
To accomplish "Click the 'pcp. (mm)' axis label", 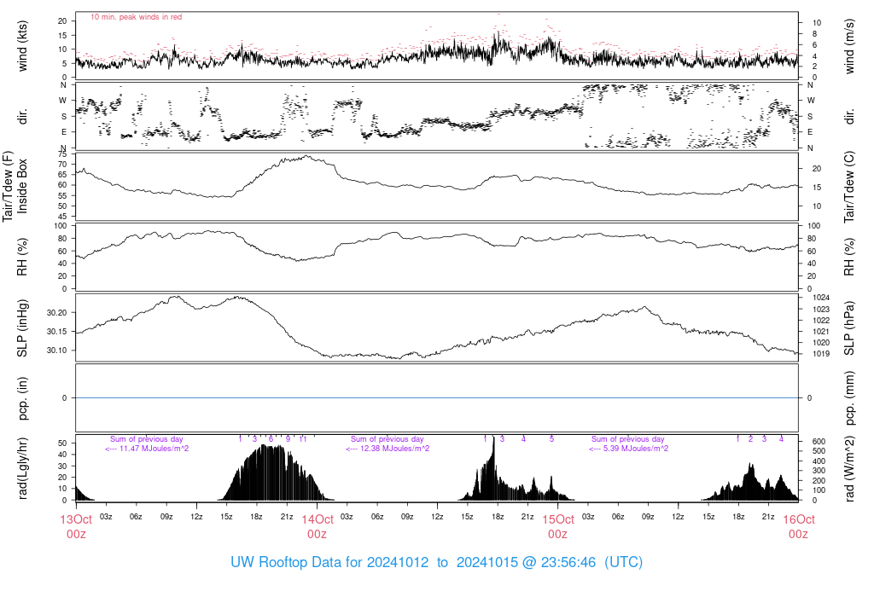I will (x=849, y=398).
